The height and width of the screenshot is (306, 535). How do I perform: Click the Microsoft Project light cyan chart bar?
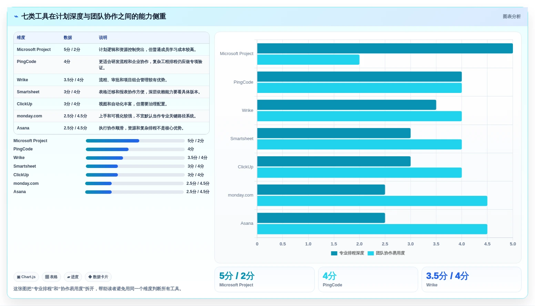click(x=308, y=60)
